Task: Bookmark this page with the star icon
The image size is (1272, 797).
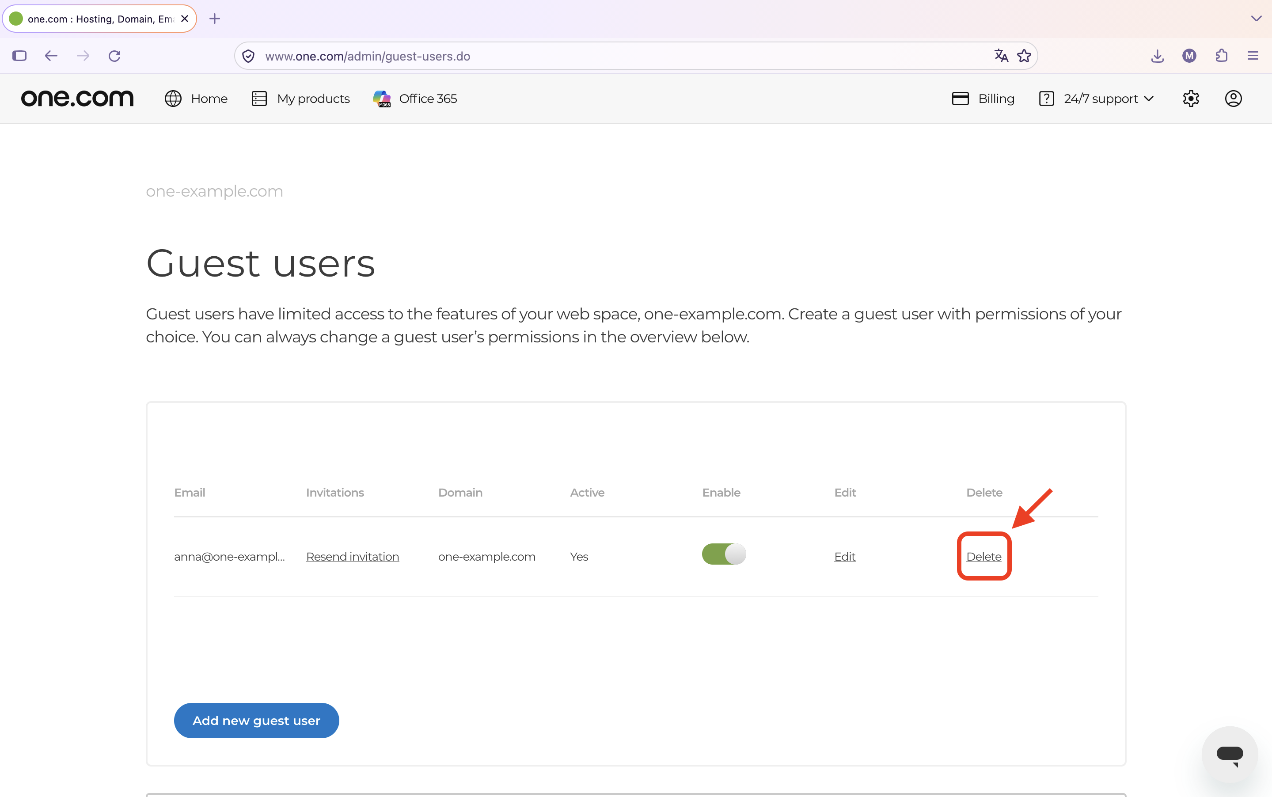Action: coord(1024,56)
